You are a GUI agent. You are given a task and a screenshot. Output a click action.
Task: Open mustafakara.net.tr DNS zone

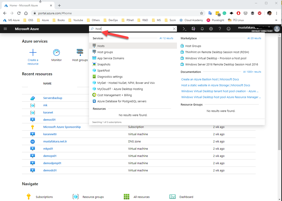(55, 141)
